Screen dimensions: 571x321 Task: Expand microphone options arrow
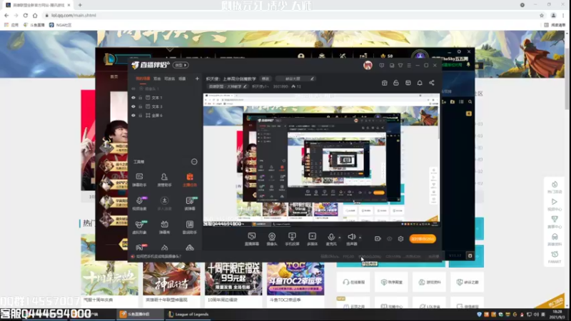pyautogui.click(x=340, y=238)
